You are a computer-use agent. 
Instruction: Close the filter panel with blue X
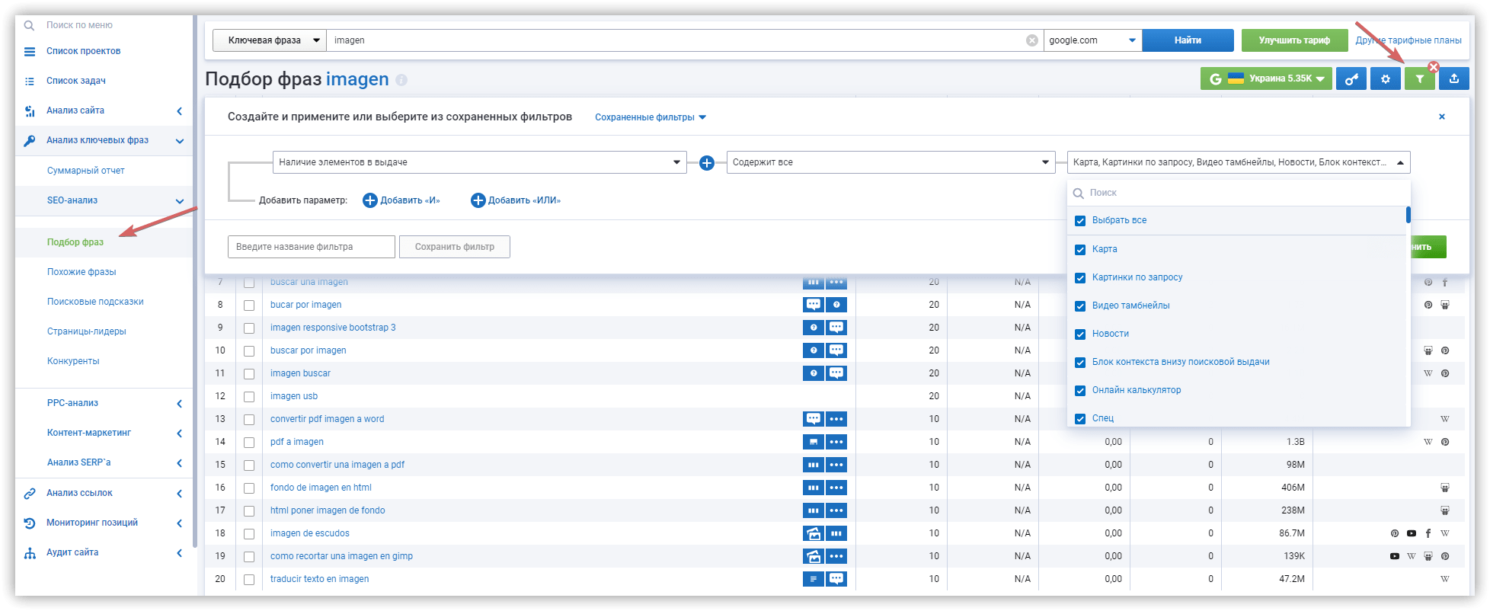(1441, 117)
